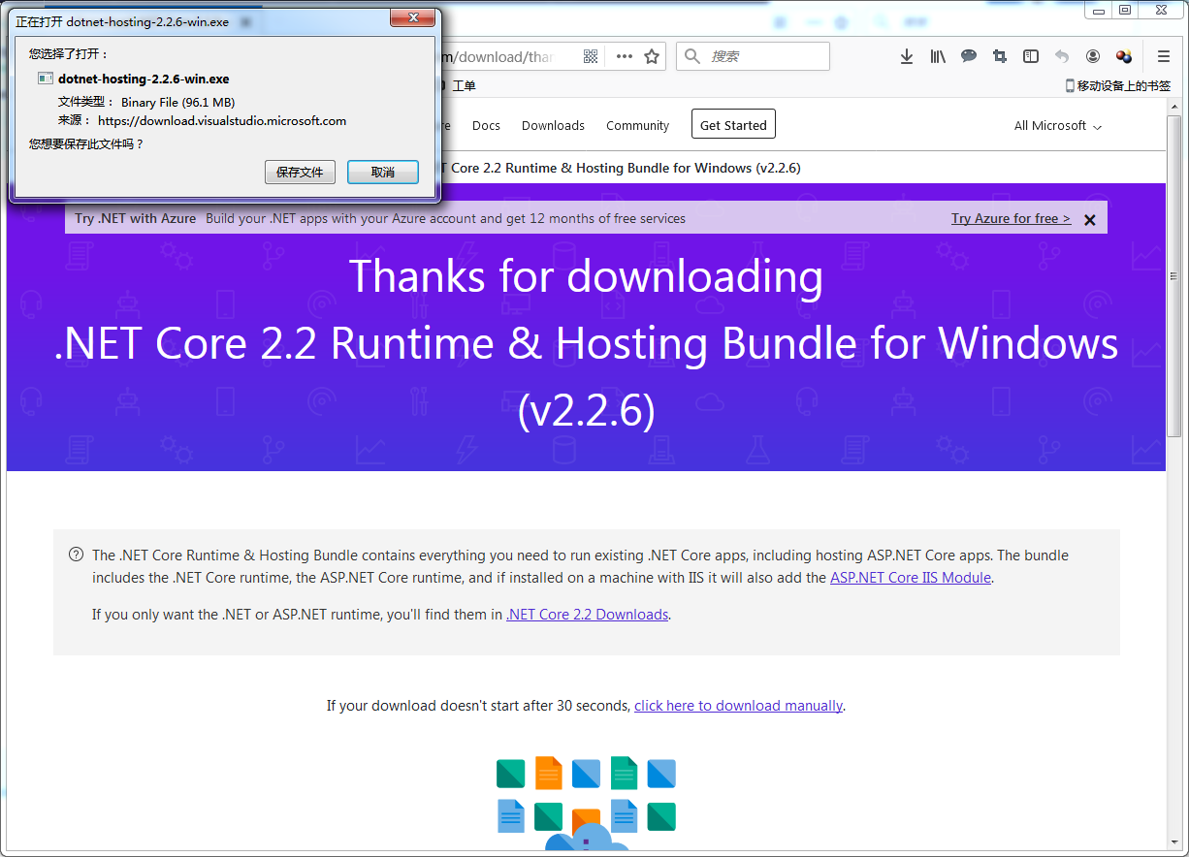Click the Save File button in the dialog
1189x857 pixels.
pos(300,172)
